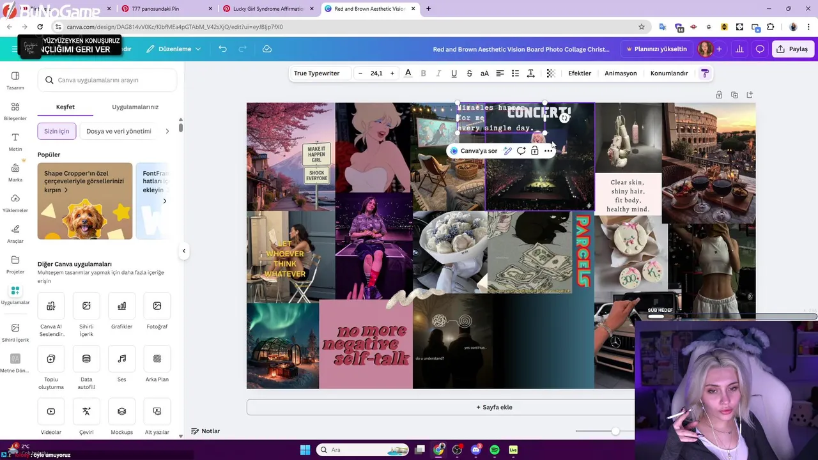
Task: Undo the last action
Action: [x=222, y=49]
